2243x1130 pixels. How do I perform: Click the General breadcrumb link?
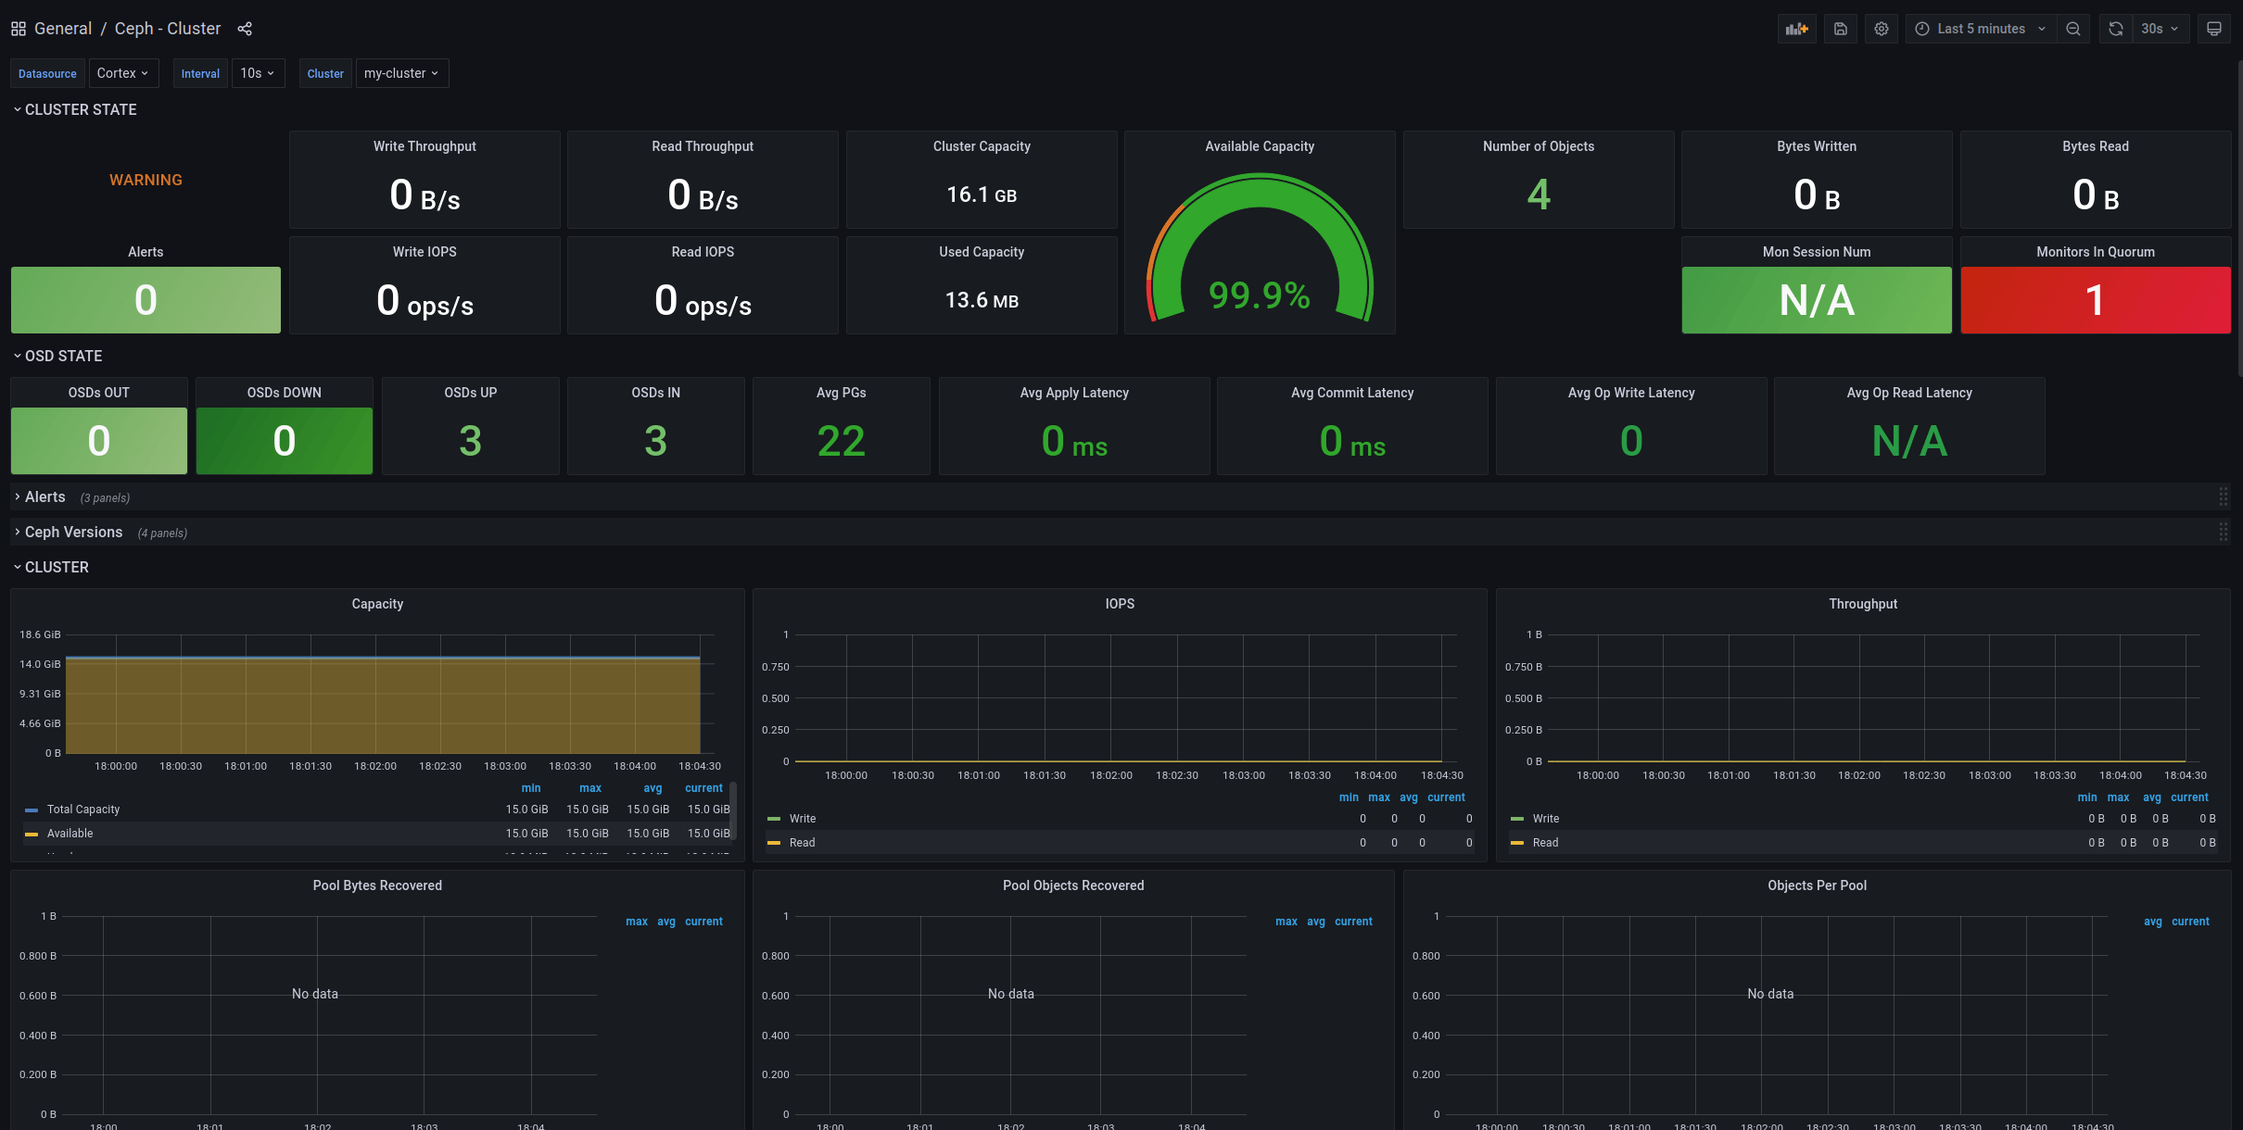tap(63, 29)
